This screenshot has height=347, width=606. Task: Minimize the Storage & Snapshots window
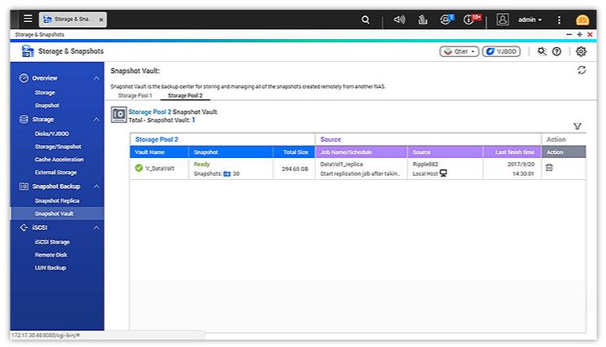[x=569, y=34]
